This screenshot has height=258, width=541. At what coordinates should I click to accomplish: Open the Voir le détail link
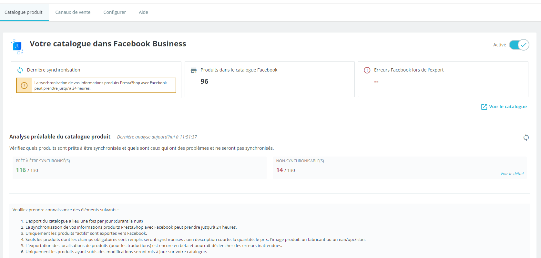(x=512, y=174)
